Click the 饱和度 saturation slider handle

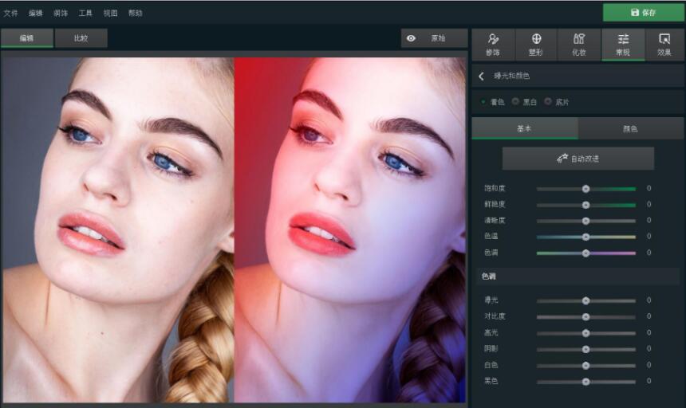585,189
